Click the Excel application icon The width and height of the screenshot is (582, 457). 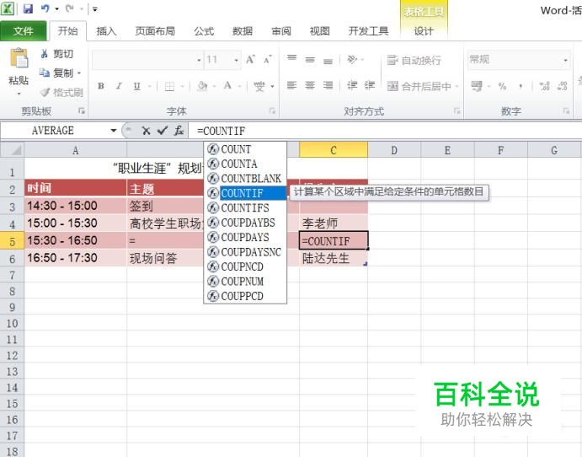8,8
